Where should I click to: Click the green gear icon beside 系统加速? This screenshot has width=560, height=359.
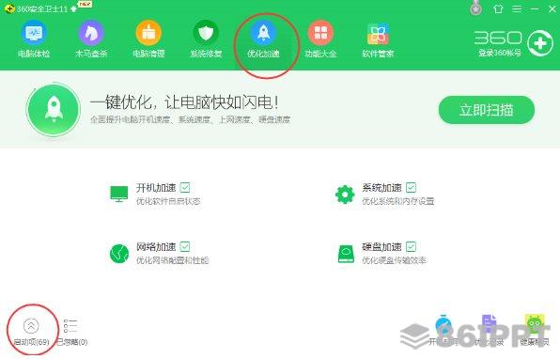[x=345, y=195]
